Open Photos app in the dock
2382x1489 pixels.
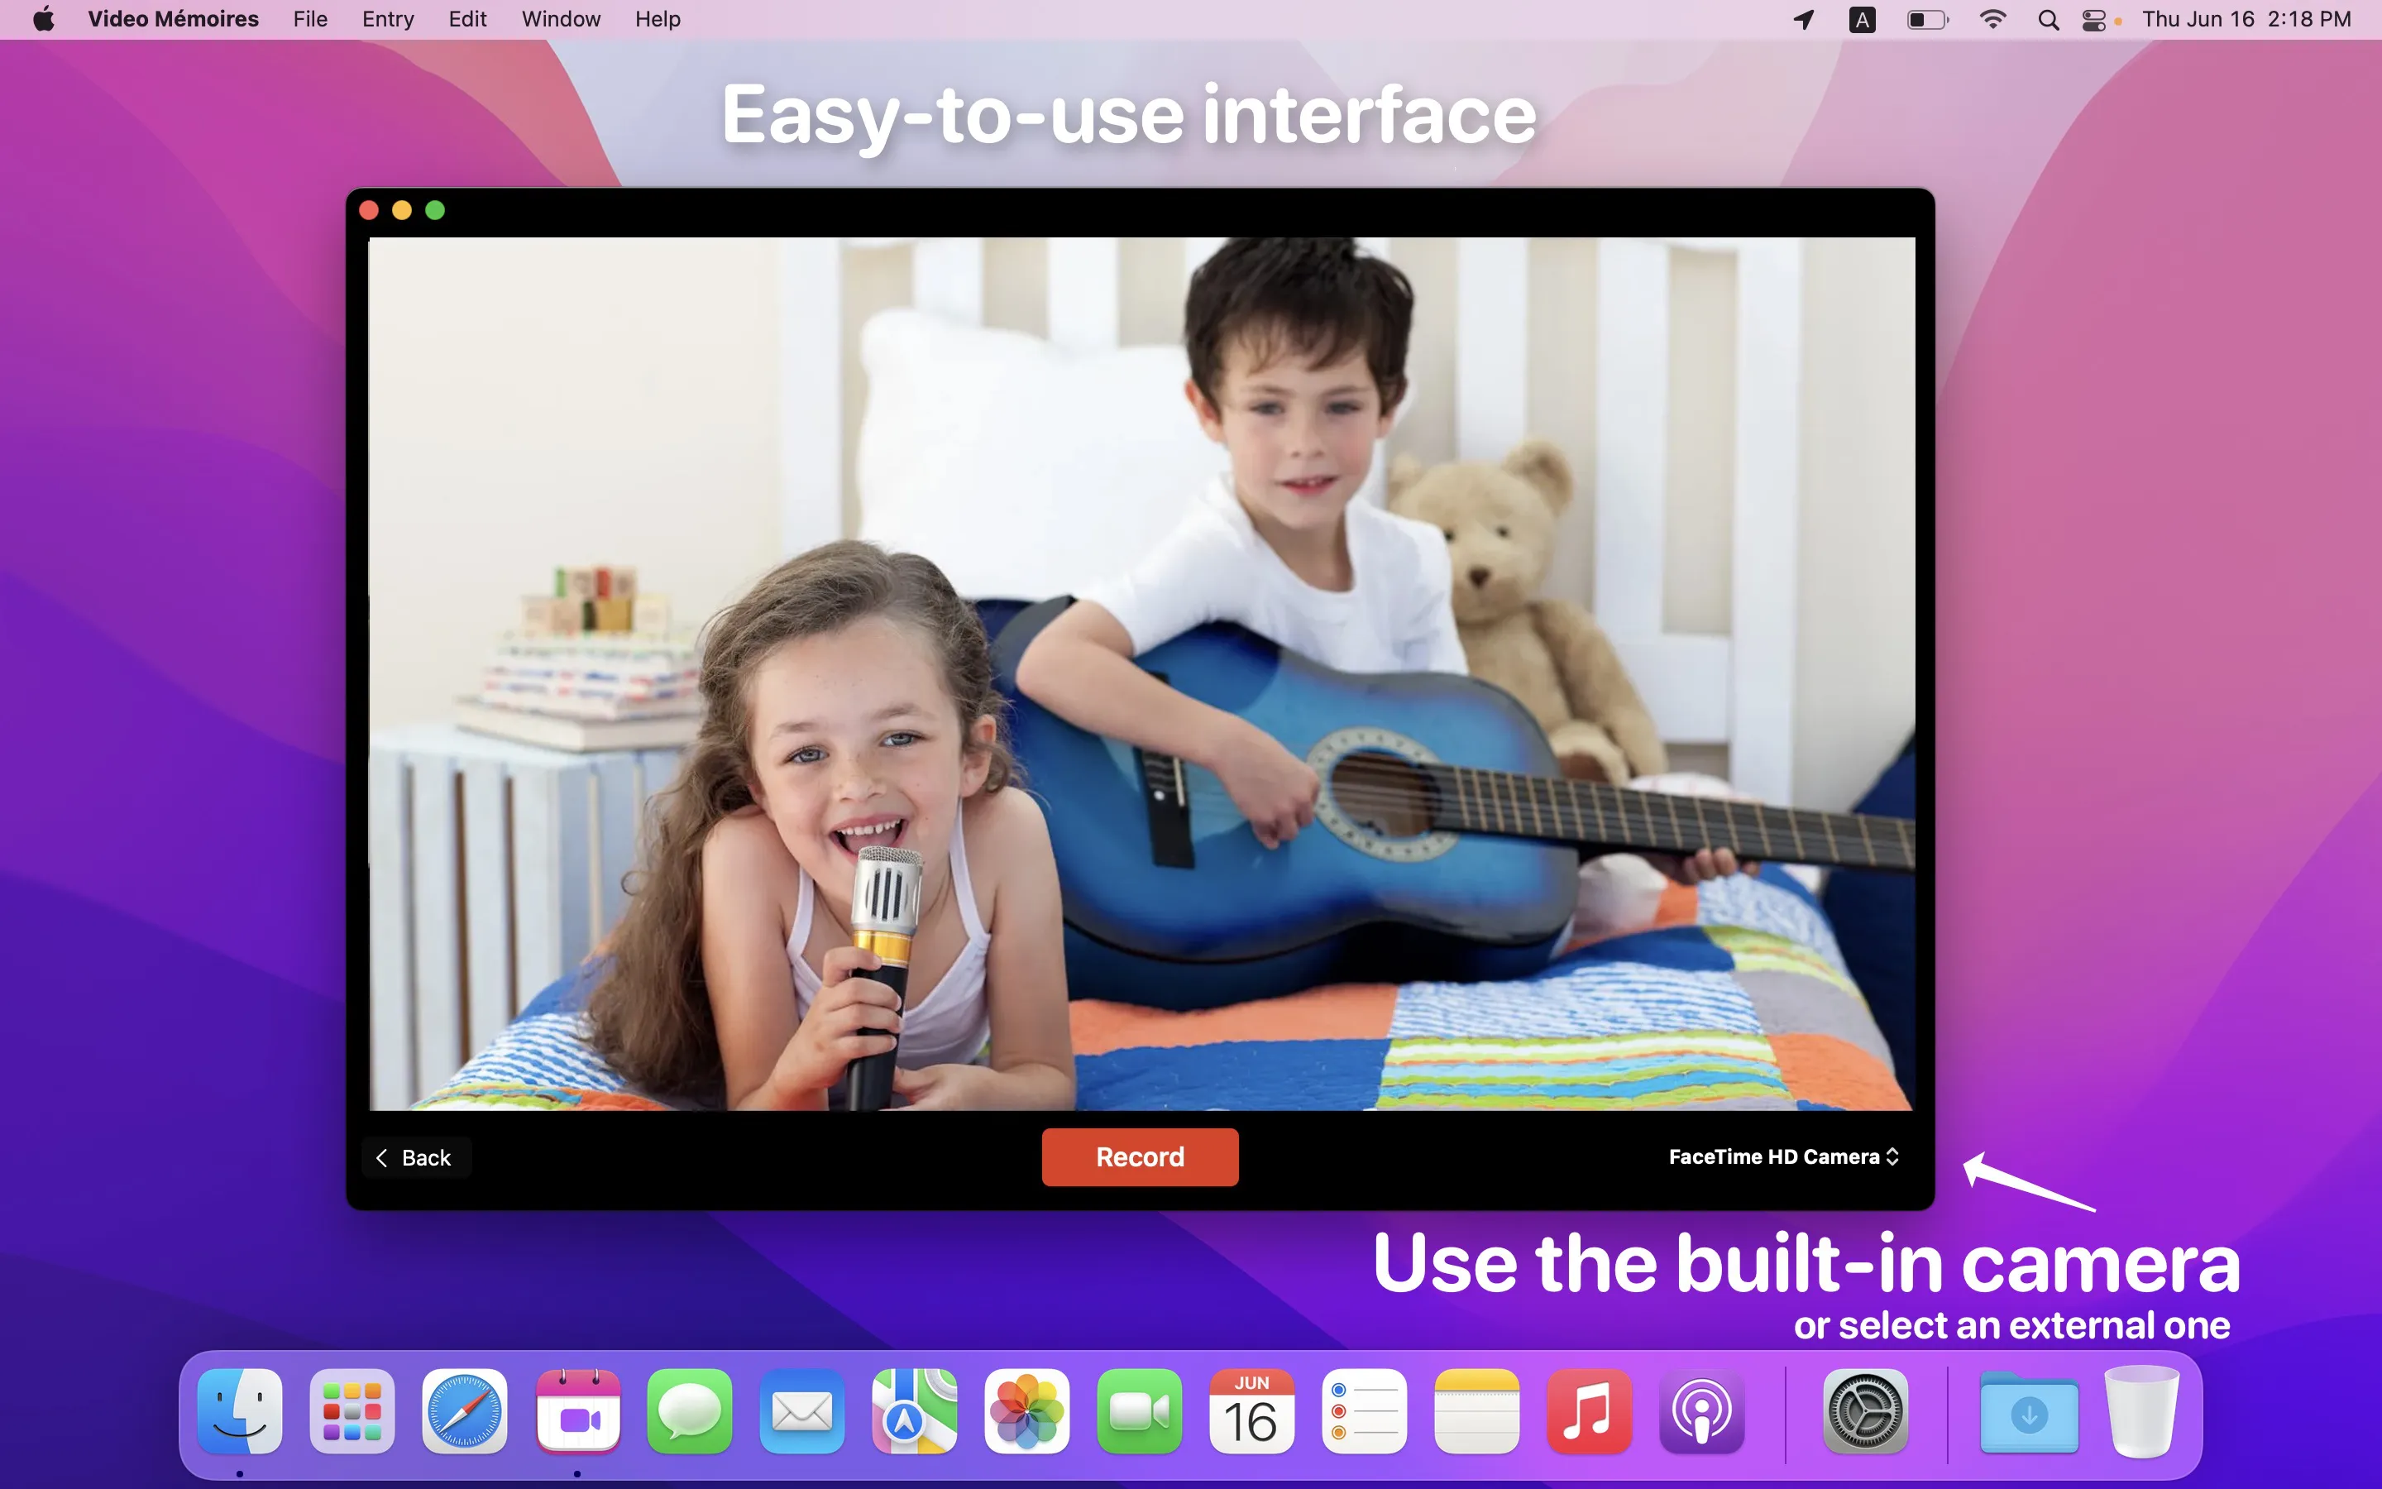[x=1026, y=1411]
